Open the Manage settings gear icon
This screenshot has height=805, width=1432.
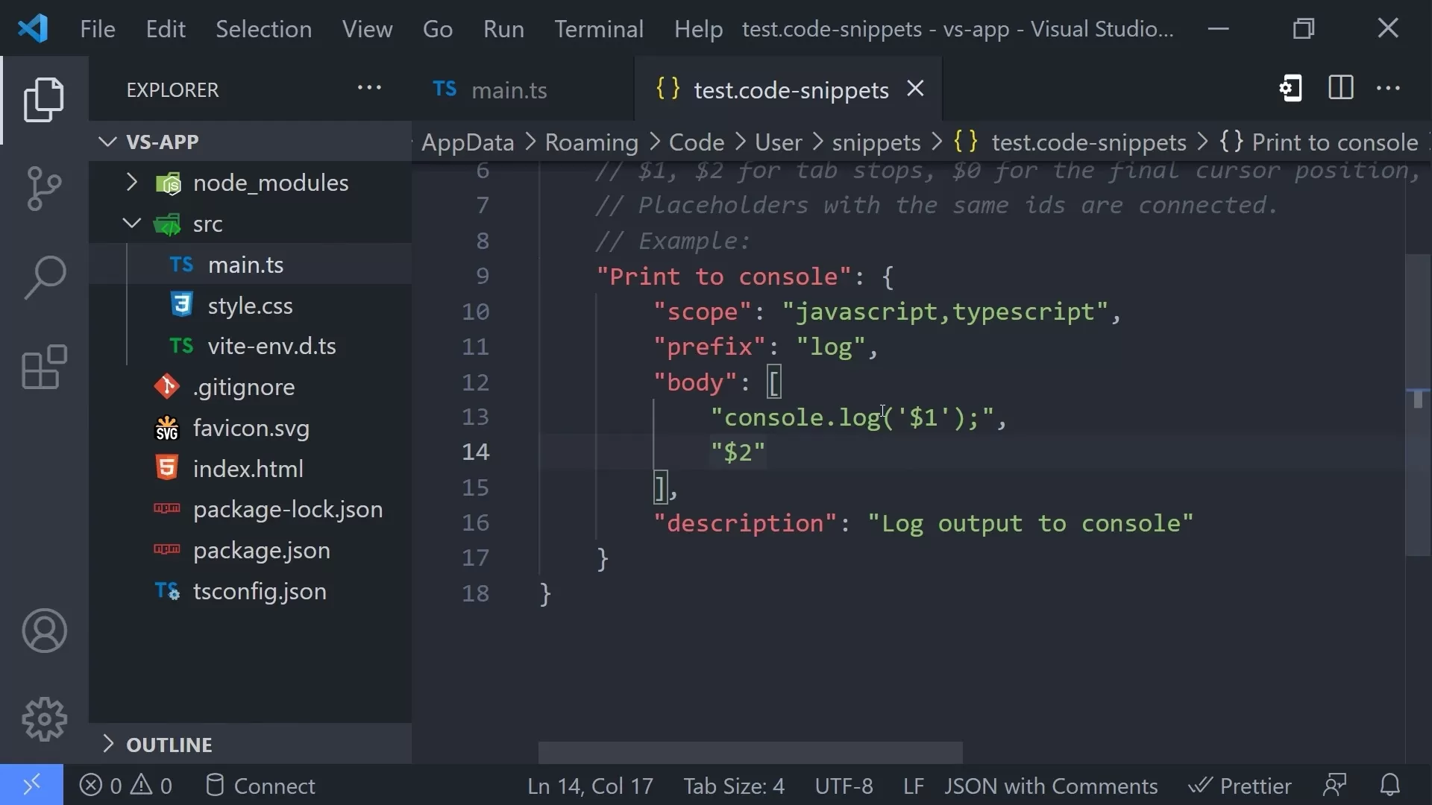(44, 718)
